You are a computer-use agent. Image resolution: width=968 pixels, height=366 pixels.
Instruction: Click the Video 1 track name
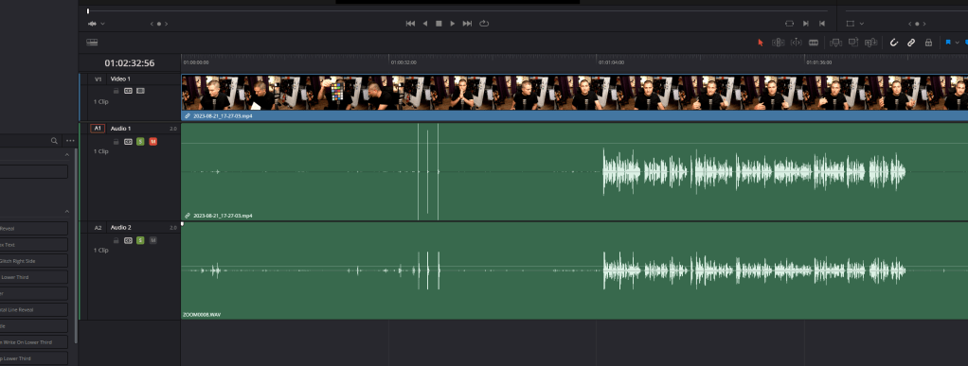pos(120,78)
